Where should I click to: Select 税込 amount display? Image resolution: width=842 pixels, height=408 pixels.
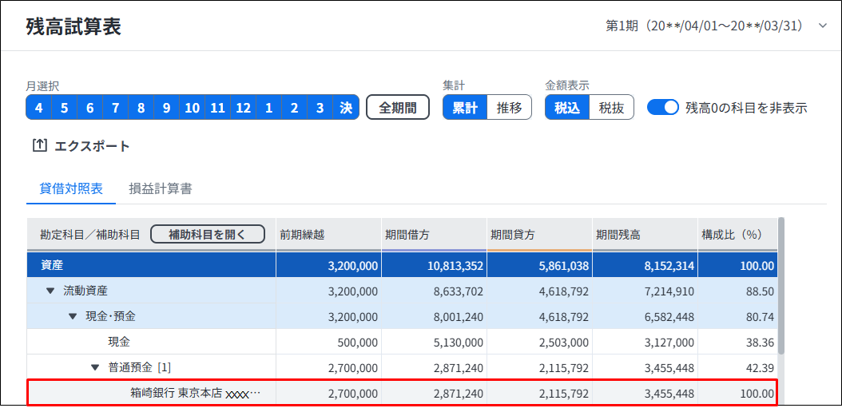[567, 107]
